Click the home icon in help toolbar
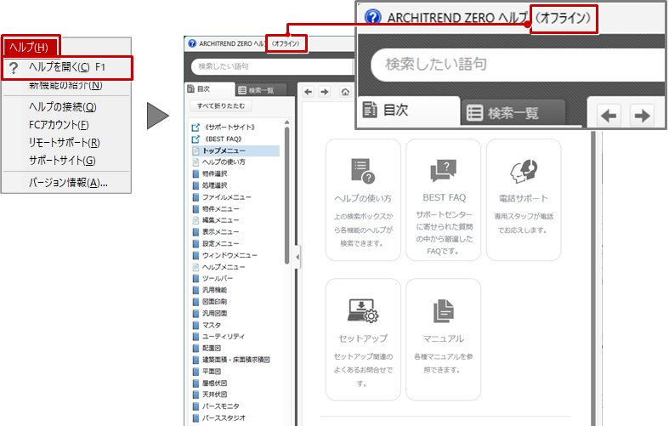The height and width of the screenshot is (426, 669). coord(345,91)
